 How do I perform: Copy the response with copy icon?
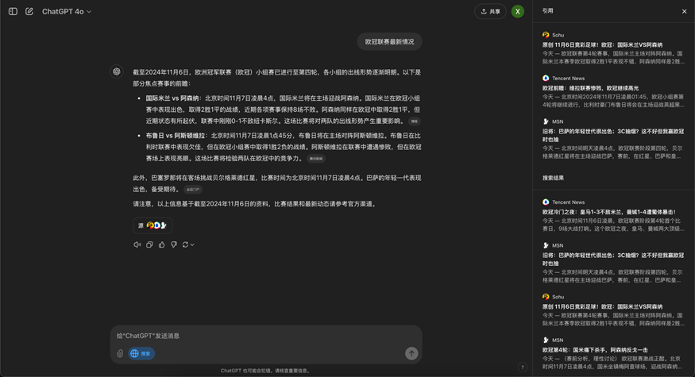click(x=149, y=244)
